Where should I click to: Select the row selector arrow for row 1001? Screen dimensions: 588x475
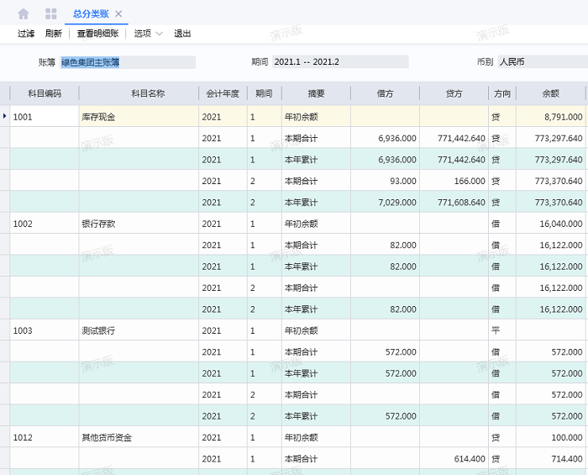coord(5,116)
